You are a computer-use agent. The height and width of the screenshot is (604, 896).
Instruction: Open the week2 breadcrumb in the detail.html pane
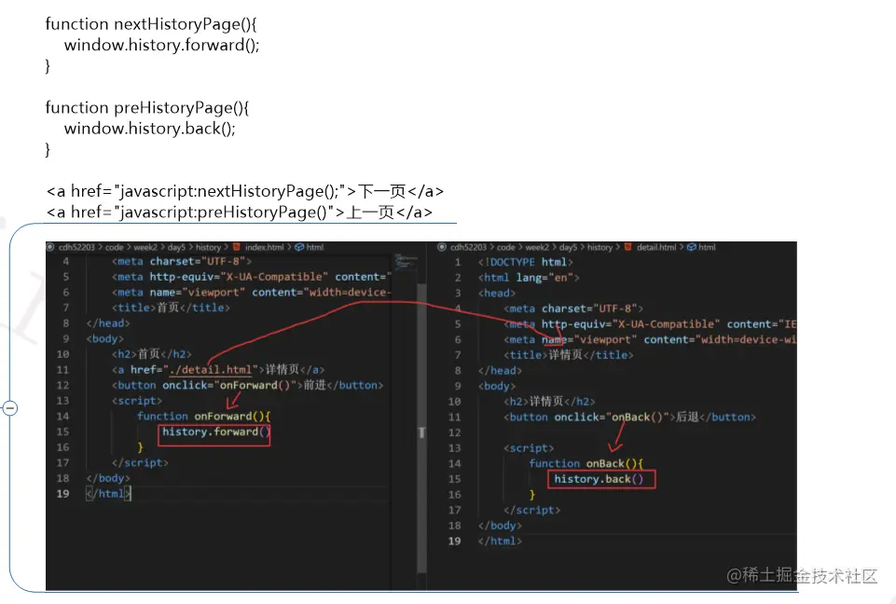coord(537,247)
